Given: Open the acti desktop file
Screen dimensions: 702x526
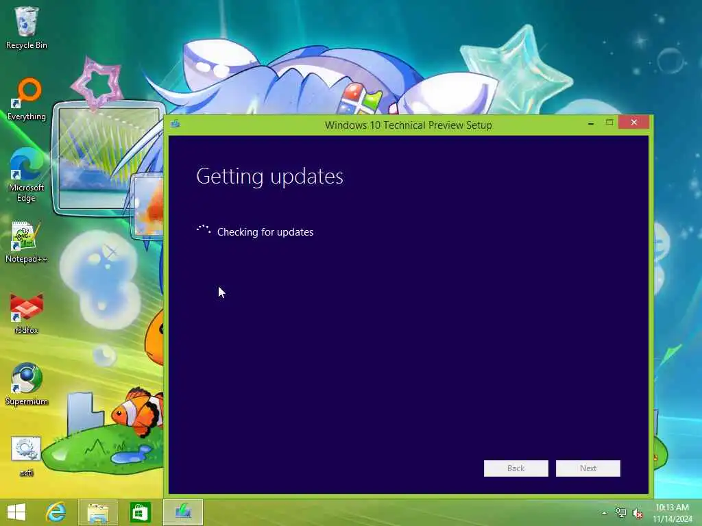Looking at the screenshot, I should click(x=26, y=456).
